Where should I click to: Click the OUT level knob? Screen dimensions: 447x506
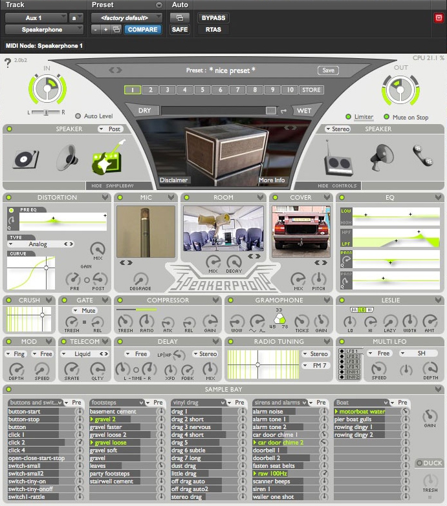(400, 90)
